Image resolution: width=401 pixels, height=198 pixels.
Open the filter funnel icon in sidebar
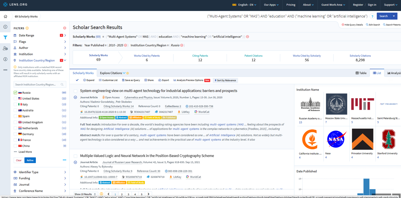coord(5,37)
